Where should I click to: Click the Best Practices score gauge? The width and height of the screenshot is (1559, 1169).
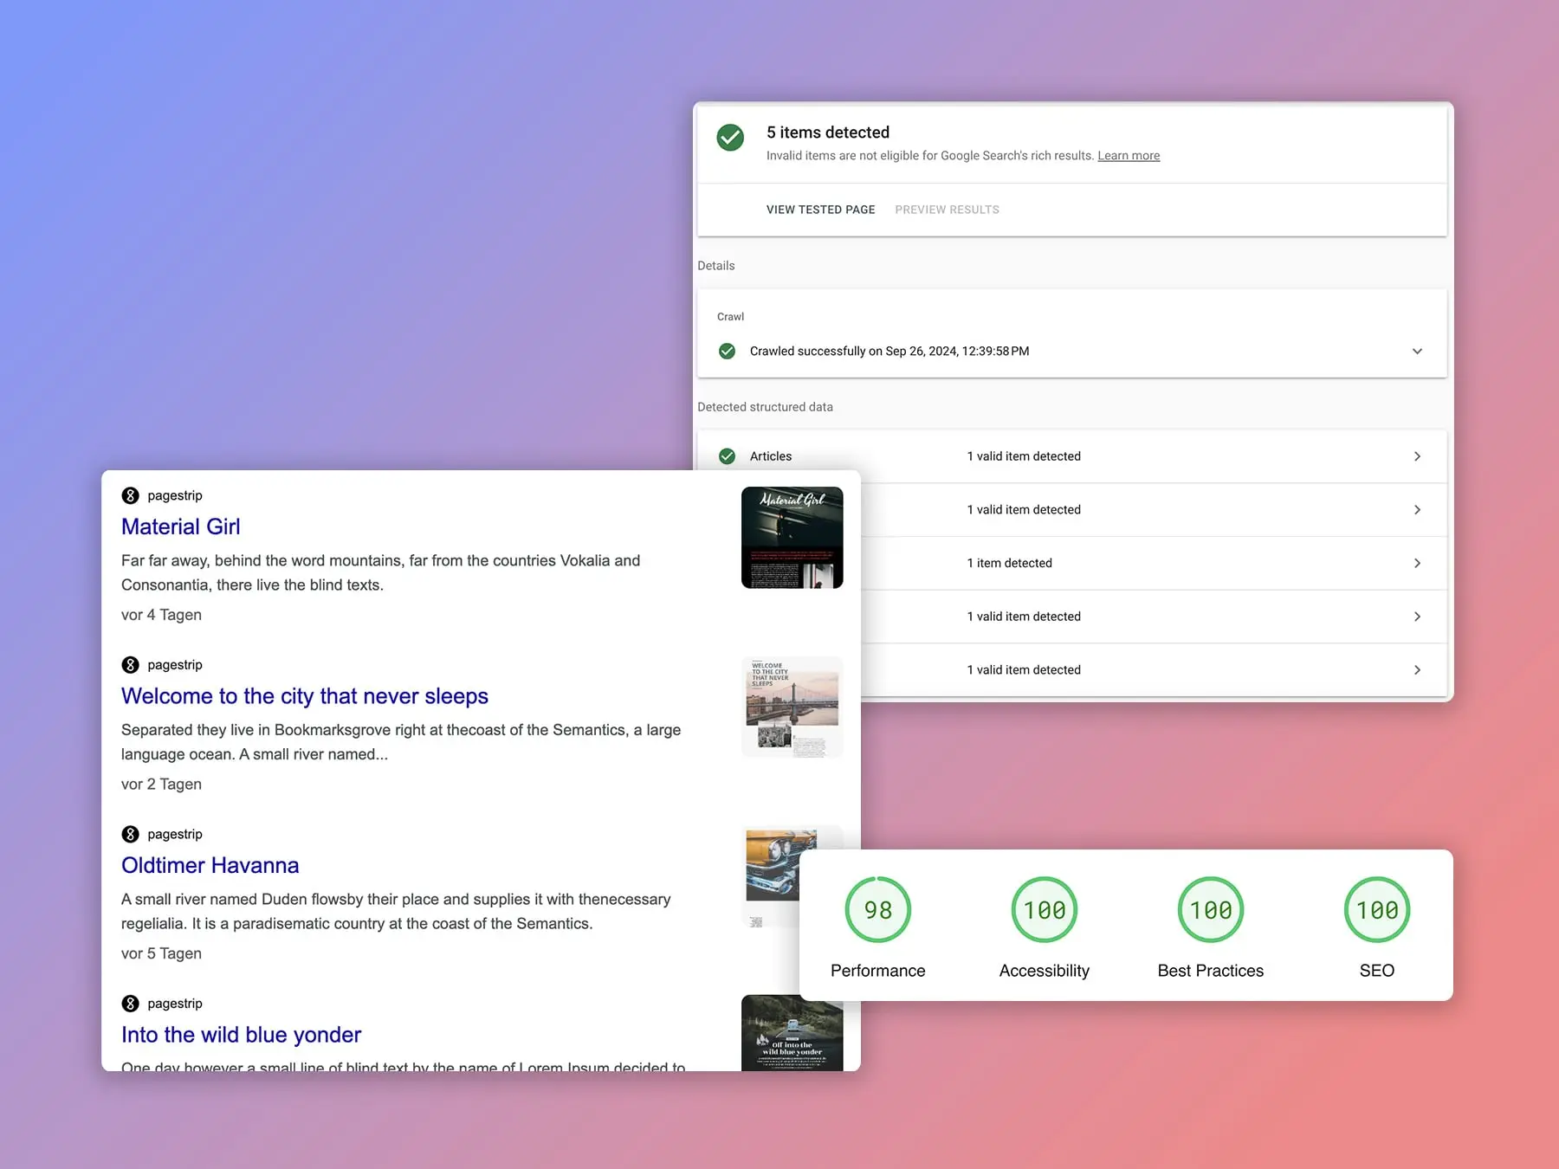pos(1210,910)
